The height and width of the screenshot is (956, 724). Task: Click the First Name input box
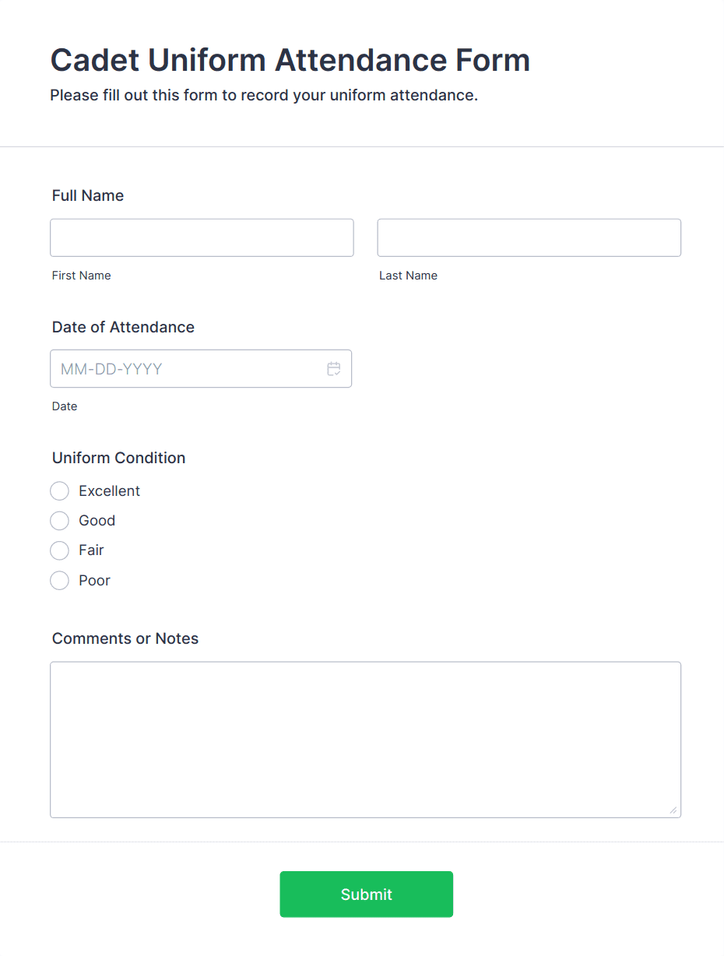[x=202, y=237]
